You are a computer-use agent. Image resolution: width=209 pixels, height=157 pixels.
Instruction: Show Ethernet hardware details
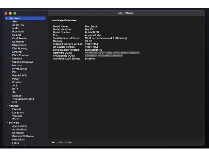(17, 52)
